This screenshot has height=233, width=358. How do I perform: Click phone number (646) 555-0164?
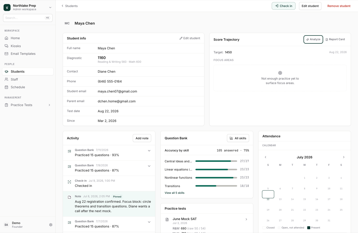[x=110, y=81]
